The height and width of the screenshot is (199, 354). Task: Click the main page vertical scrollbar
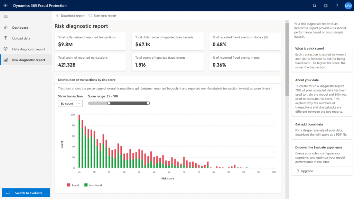pyautogui.click(x=287, y=59)
